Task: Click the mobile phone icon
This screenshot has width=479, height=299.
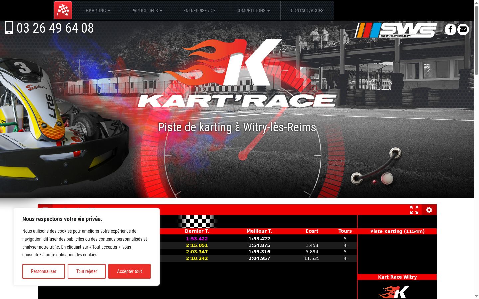Action: [9, 28]
